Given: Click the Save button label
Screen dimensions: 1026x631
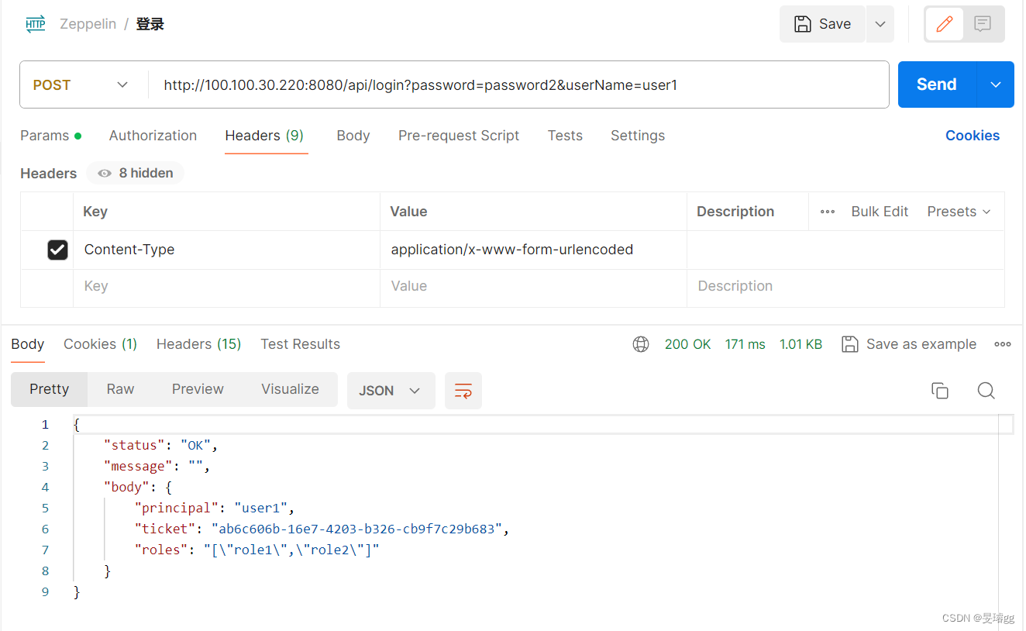Looking at the screenshot, I should coord(835,24).
